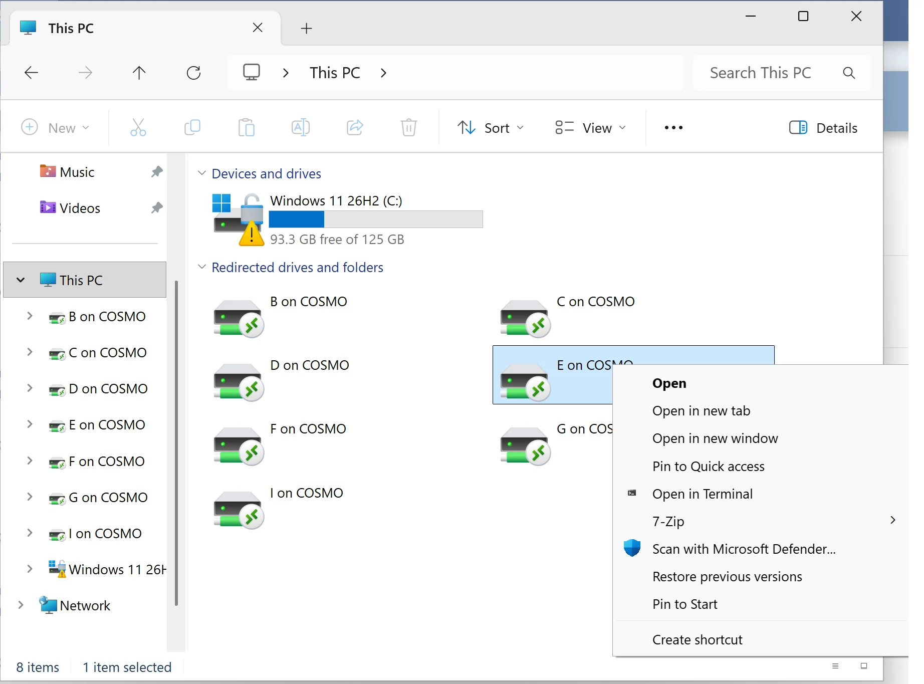Add a new tab with plus button
Screen dimensions: 924x684
pyautogui.click(x=306, y=29)
